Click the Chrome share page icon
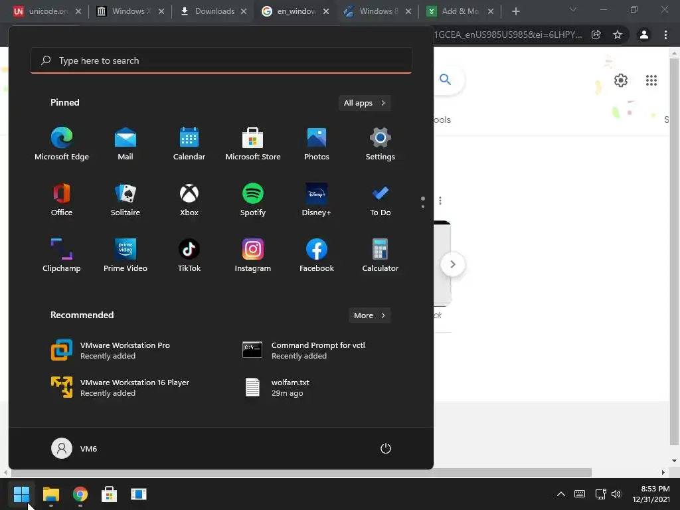This screenshot has height=510, width=680. 596,35
